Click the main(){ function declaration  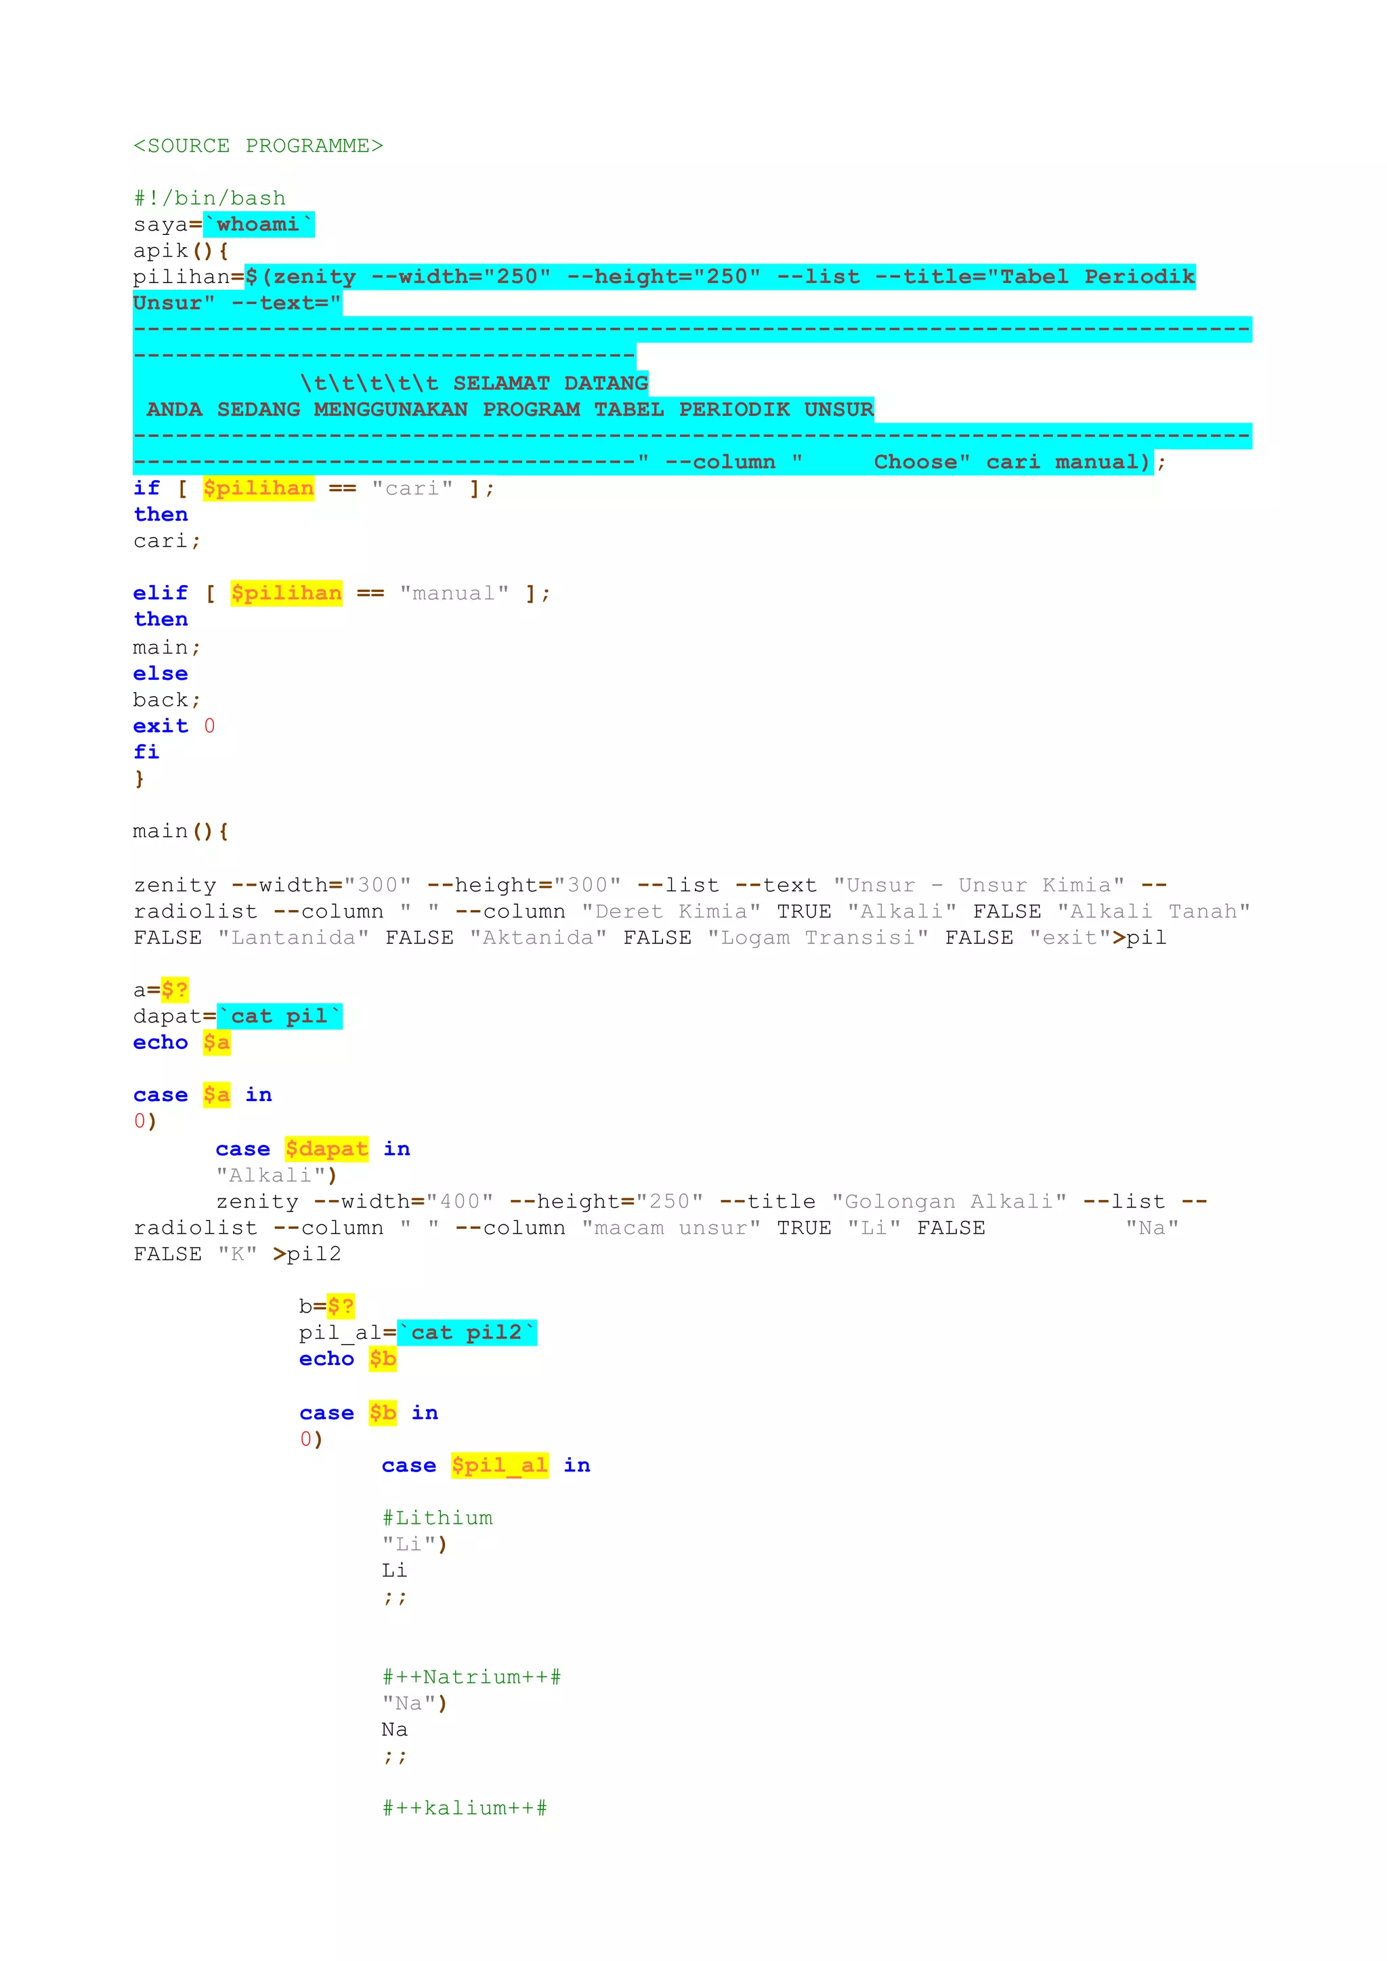coord(180,831)
